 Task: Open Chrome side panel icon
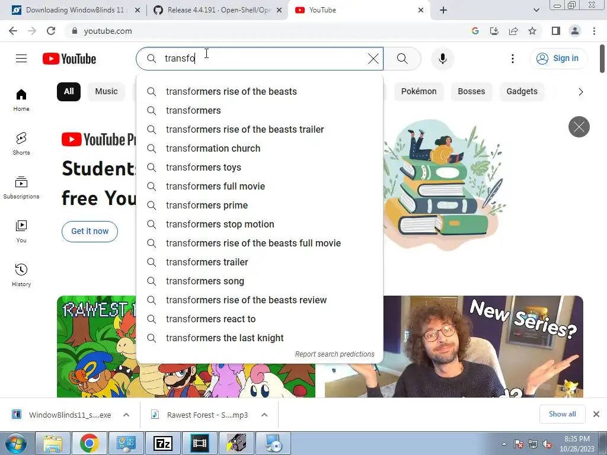[556, 31]
